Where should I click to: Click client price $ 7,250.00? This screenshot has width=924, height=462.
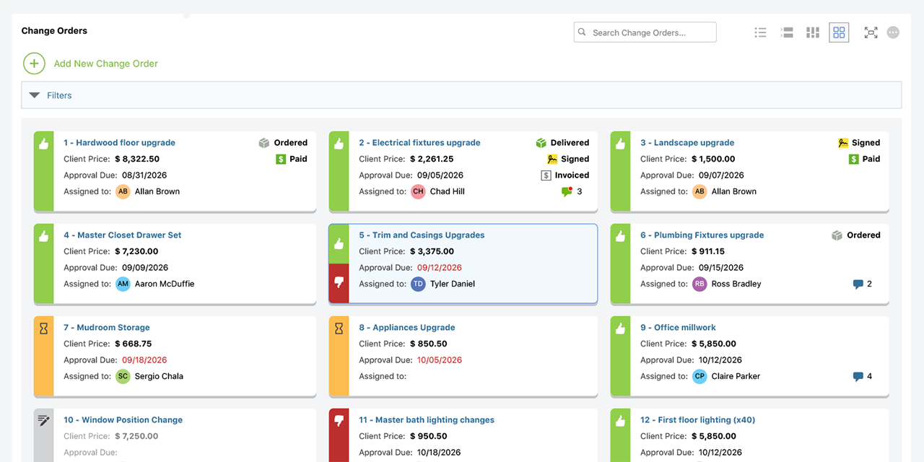click(x=136, y=436)
